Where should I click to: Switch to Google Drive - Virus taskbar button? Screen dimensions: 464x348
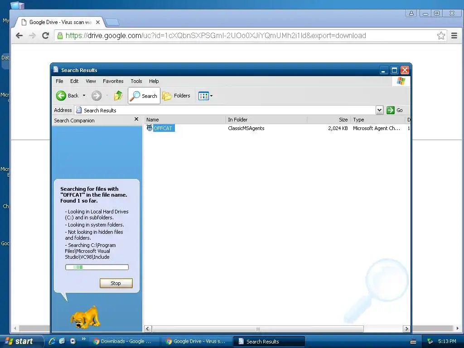pyautogui.click(x=197, y=341)
